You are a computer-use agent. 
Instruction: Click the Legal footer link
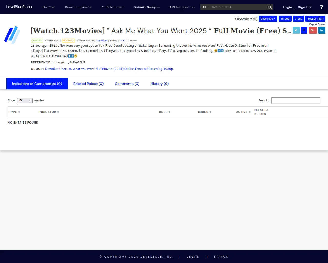[193, 257]
